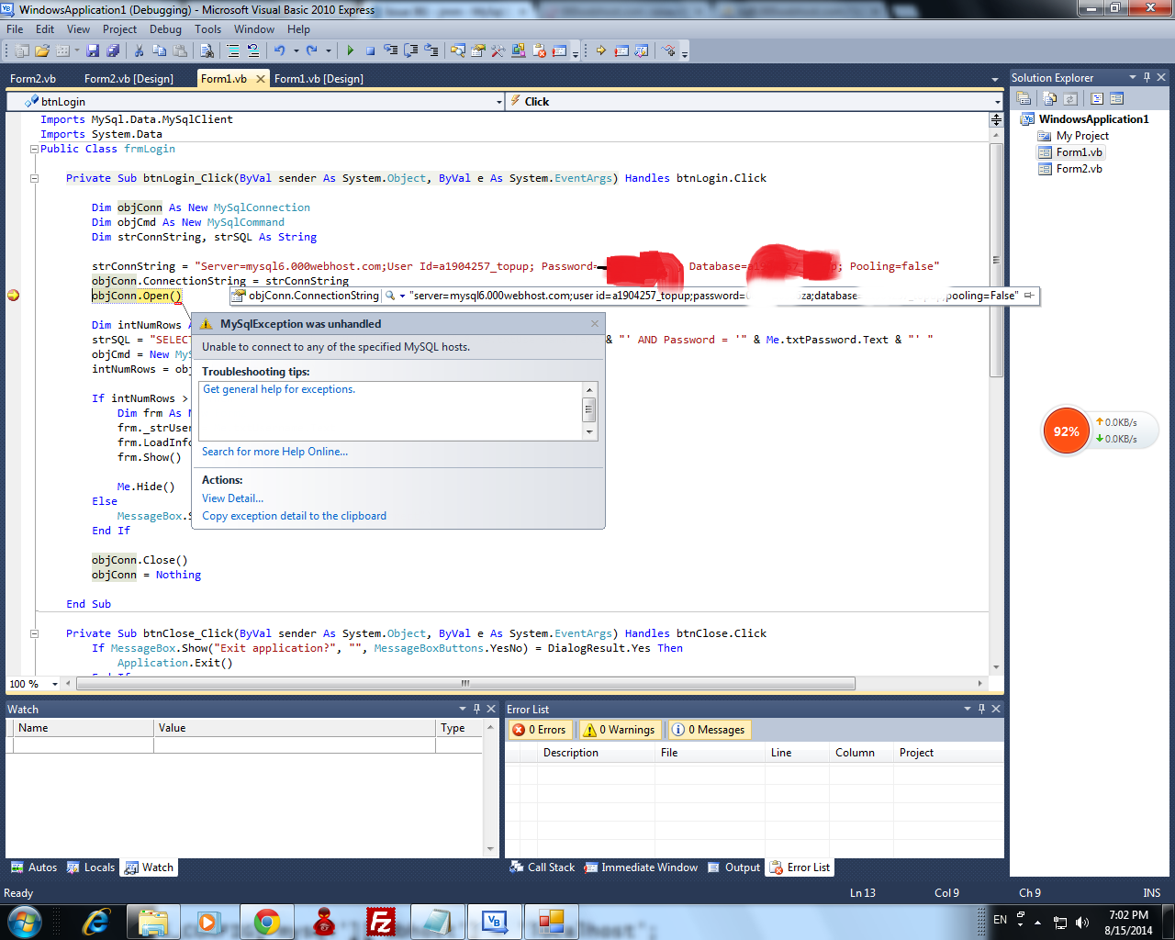Click Get general help for exceptions link

pos(279,389)
